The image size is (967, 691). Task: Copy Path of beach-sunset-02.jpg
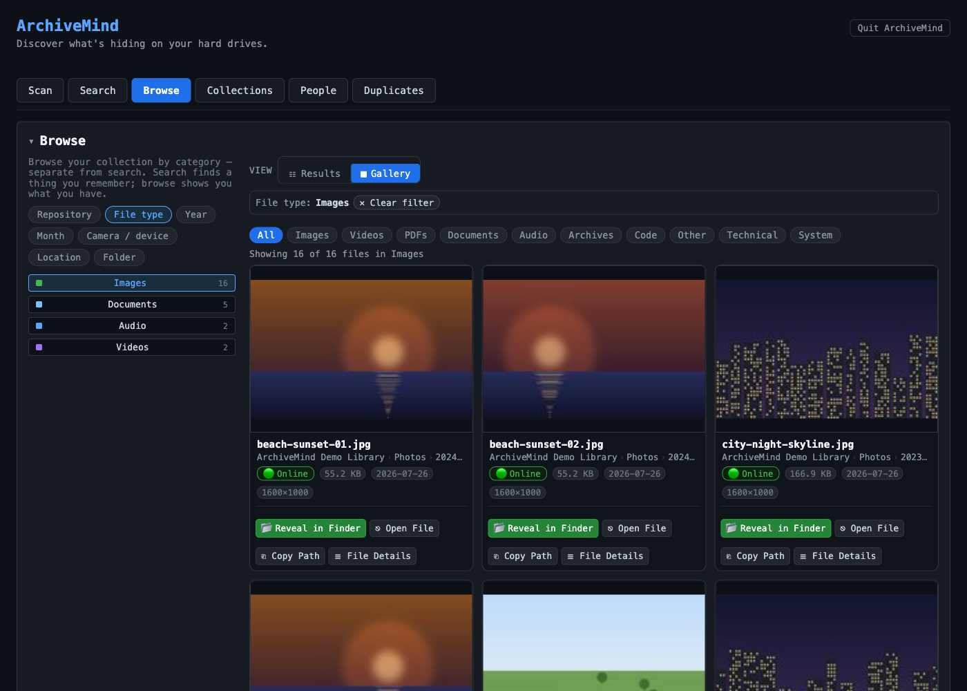click(x=523, y=556)
